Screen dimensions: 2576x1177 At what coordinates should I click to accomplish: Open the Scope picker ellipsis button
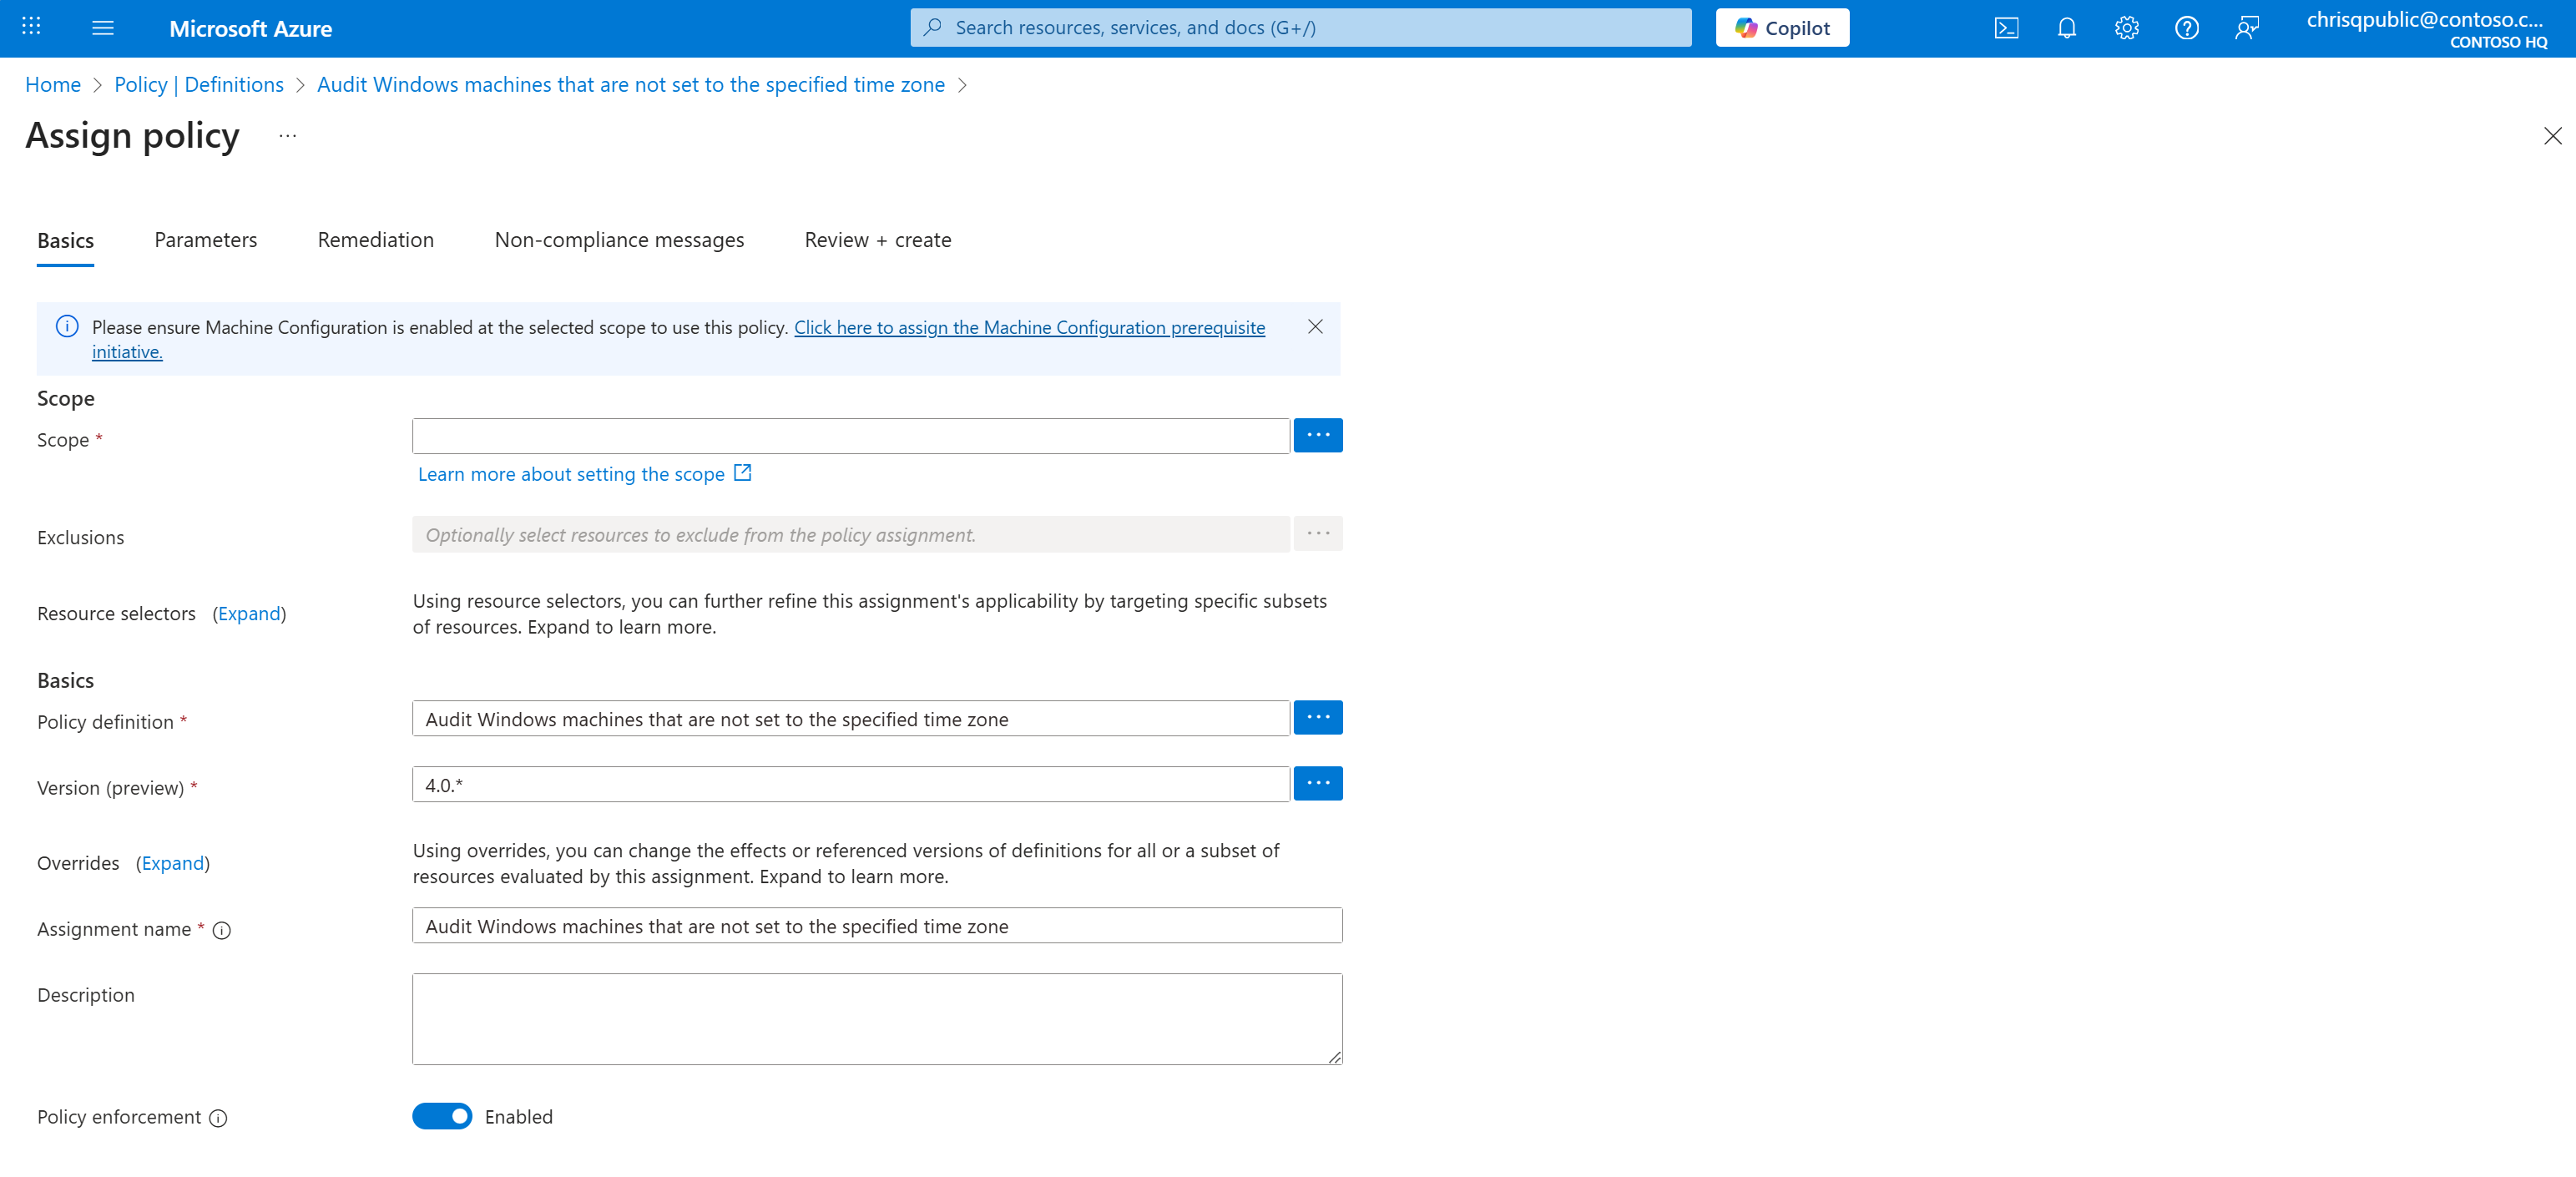[x=1318, y=435]
